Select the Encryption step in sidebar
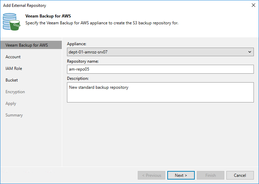The image size is (259, 184). pos(15,92)
